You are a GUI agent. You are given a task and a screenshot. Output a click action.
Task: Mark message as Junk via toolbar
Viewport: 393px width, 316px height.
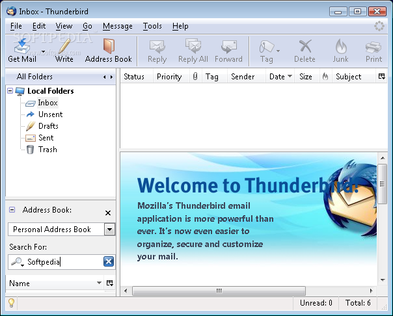[340, 51]
